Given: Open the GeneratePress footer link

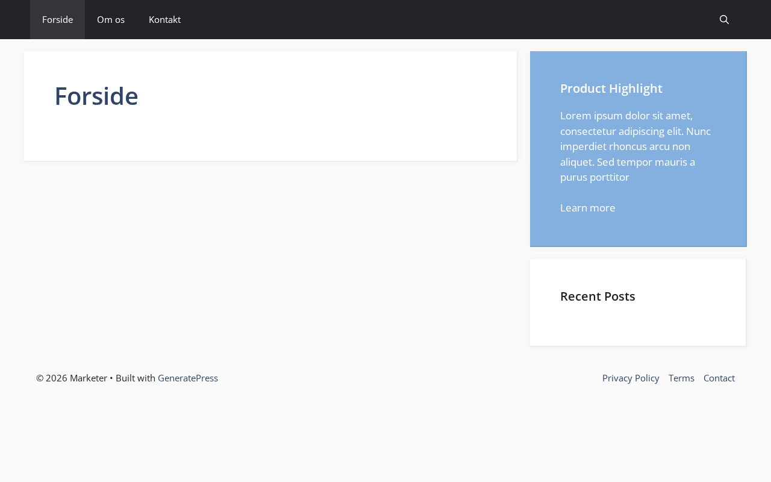Looking at the screenshot, I should pyautogui.click(x=188, y=378).
